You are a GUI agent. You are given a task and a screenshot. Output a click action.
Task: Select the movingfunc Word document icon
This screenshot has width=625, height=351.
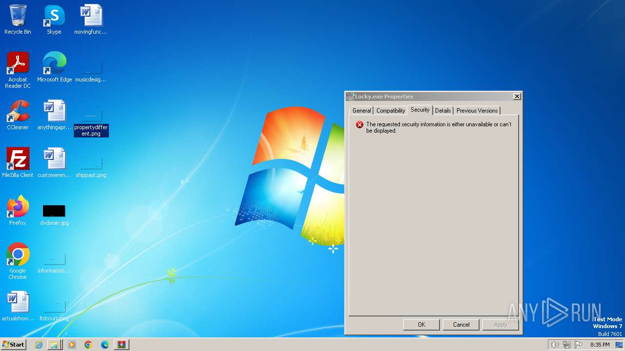click(91, 19)
